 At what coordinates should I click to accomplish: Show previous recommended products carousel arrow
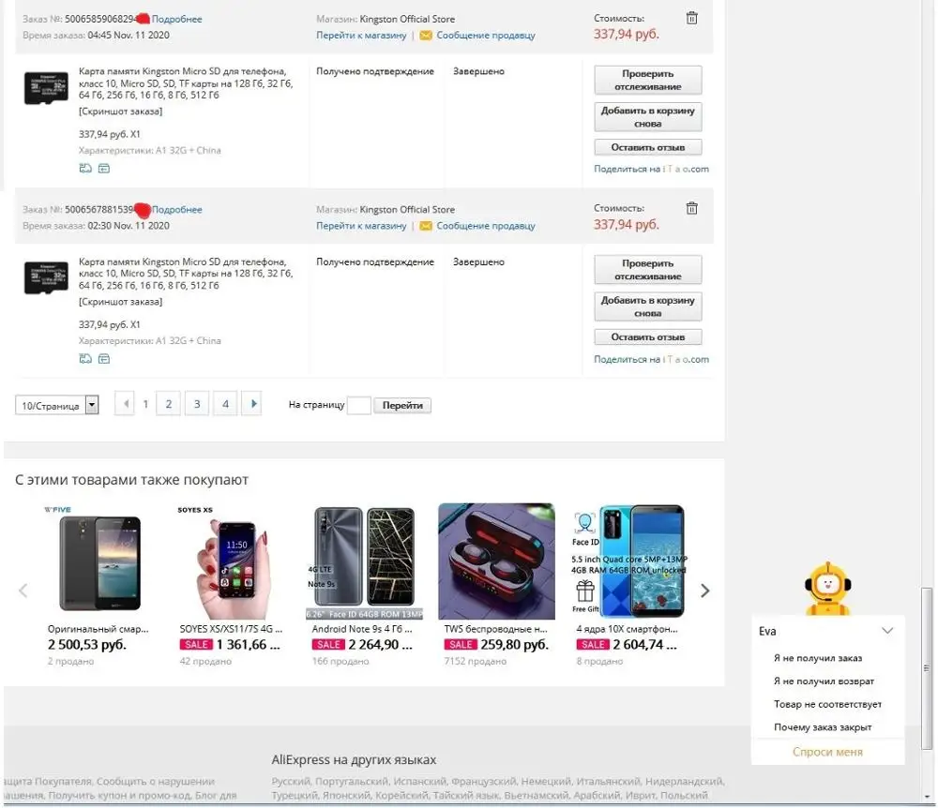point(23,591)
